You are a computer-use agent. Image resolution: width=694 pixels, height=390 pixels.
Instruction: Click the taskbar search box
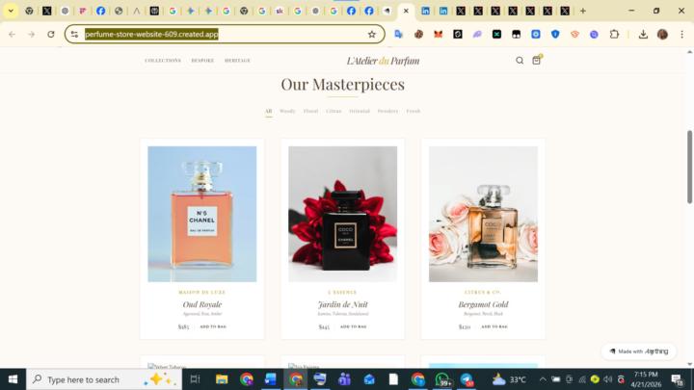pos(104,379)
